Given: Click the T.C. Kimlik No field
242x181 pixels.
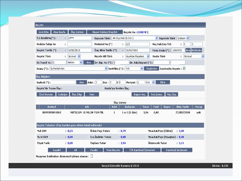Looking at the screenshot, I should [x=80, y=38].
